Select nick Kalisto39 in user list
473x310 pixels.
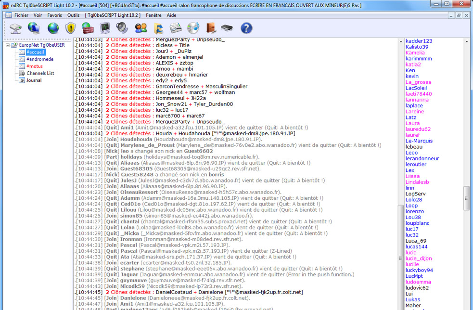tap(417, 47)
